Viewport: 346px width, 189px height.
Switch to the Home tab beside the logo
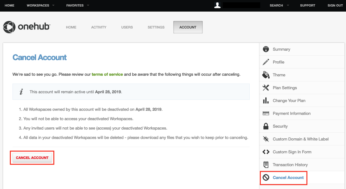point(71,27)
